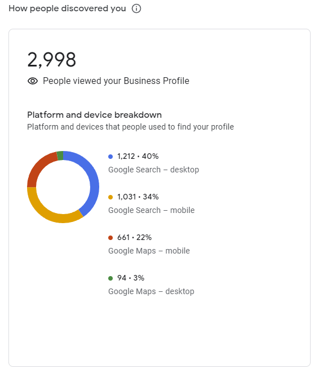Click the 1,031 · 34% statistic
Screen dimensions: 314x373
(x=138, y=197)
